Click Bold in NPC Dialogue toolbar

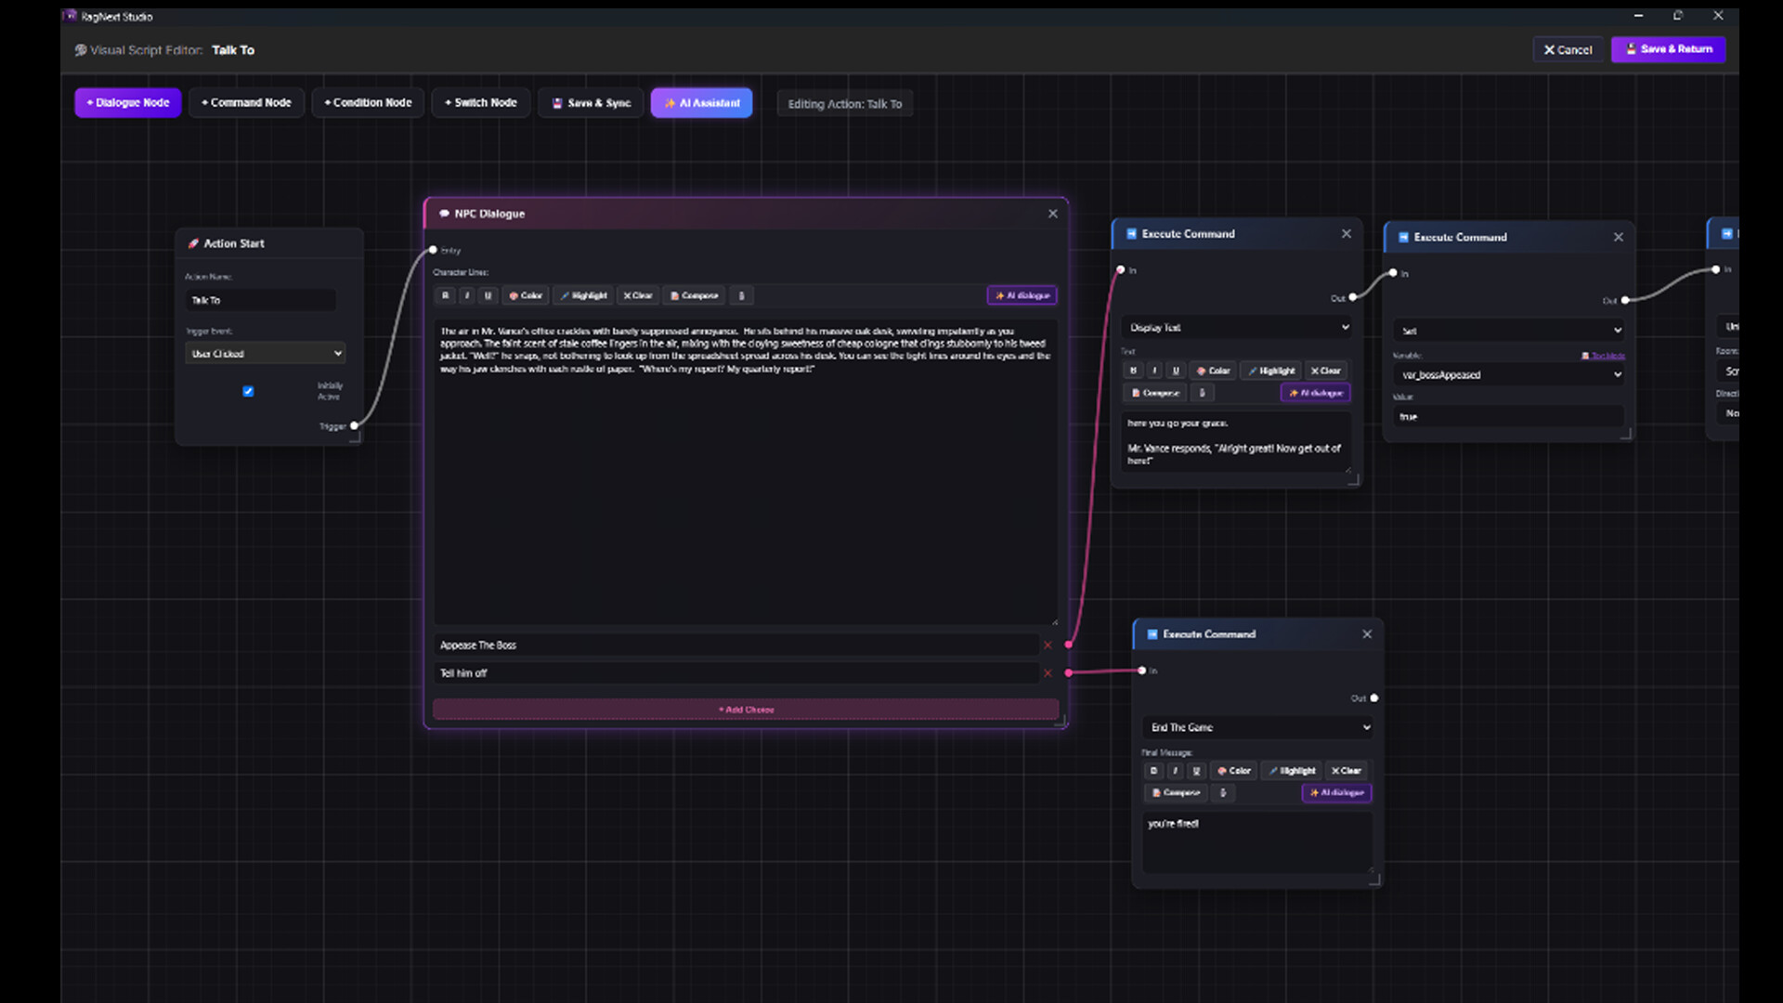click(x=446, y=295)
